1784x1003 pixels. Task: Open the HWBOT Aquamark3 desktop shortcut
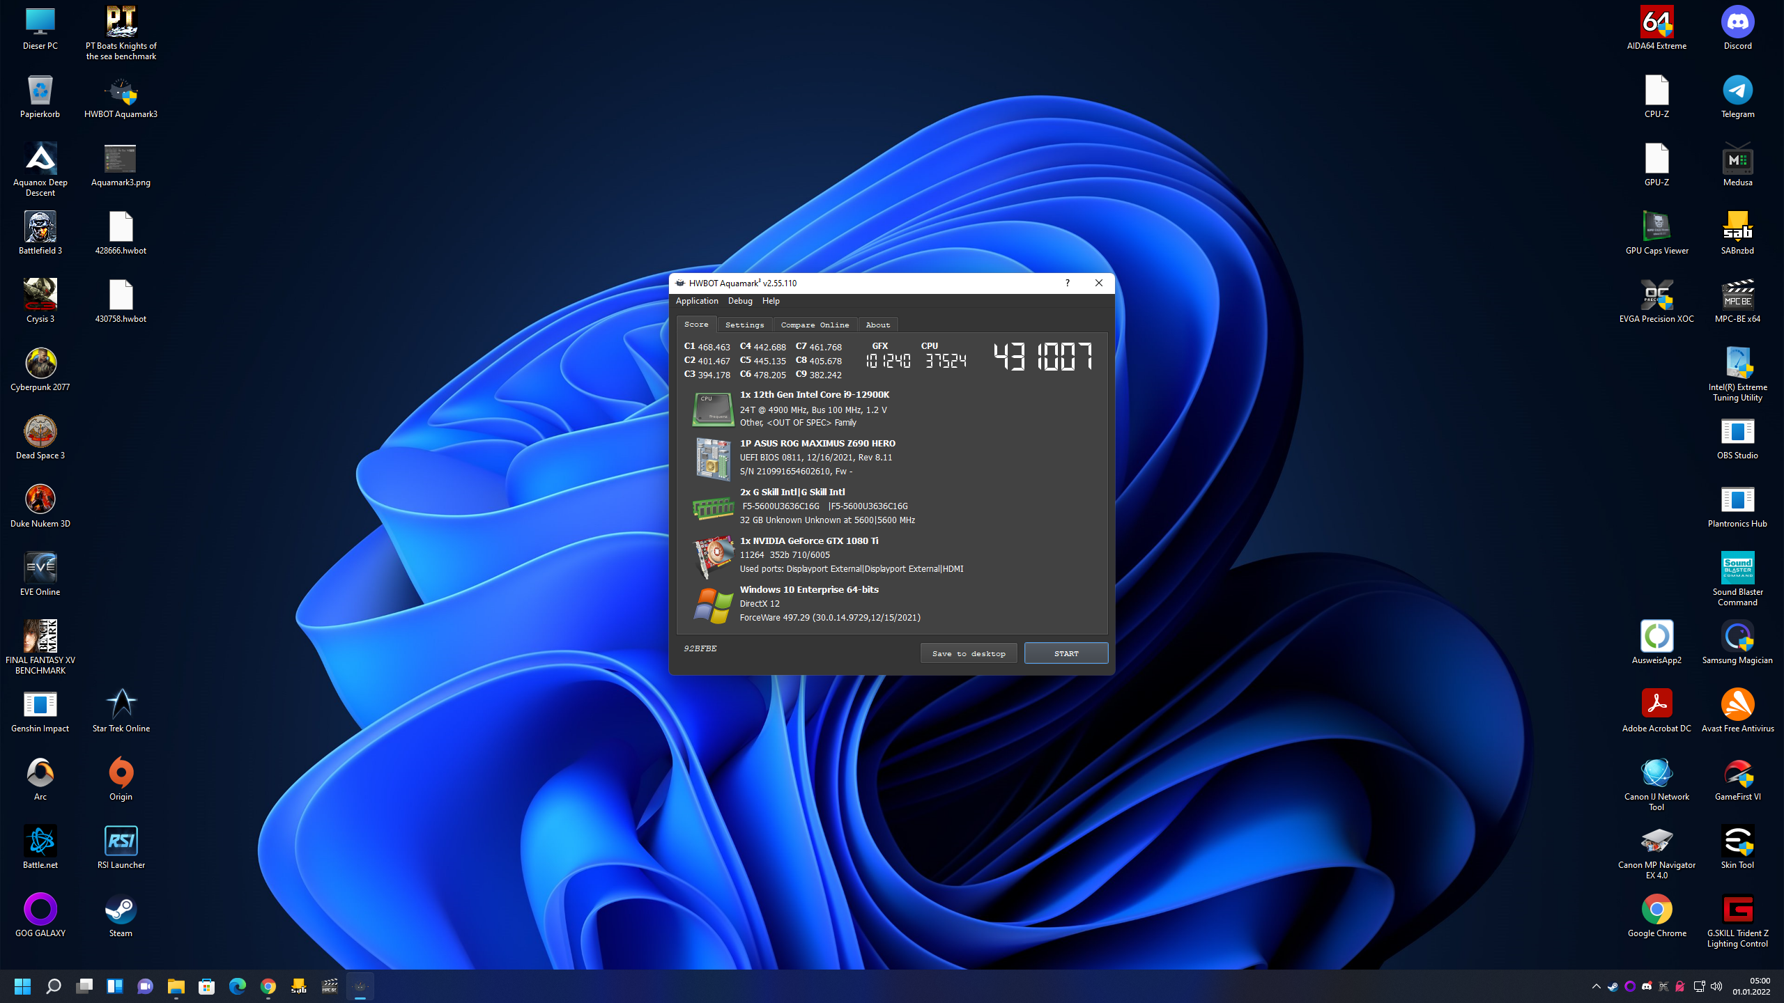coord(121,98)
